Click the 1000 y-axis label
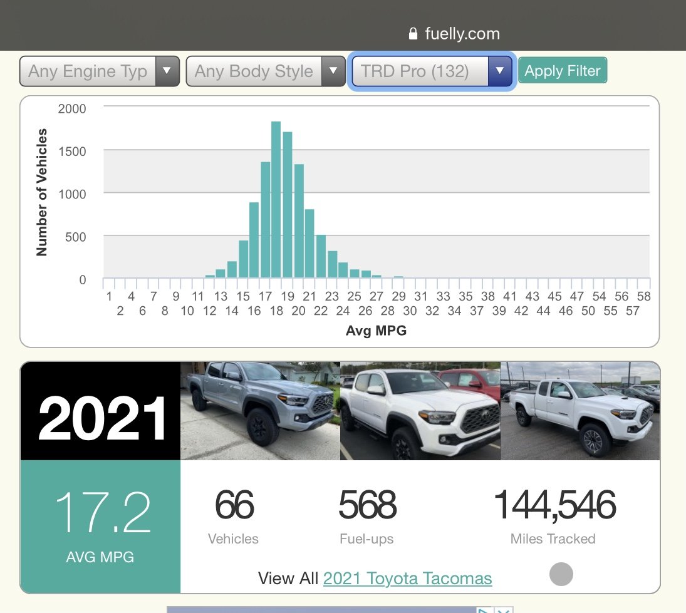Image resolution: width=686 pixels, height=613 pixels. [x=72, y=194]
